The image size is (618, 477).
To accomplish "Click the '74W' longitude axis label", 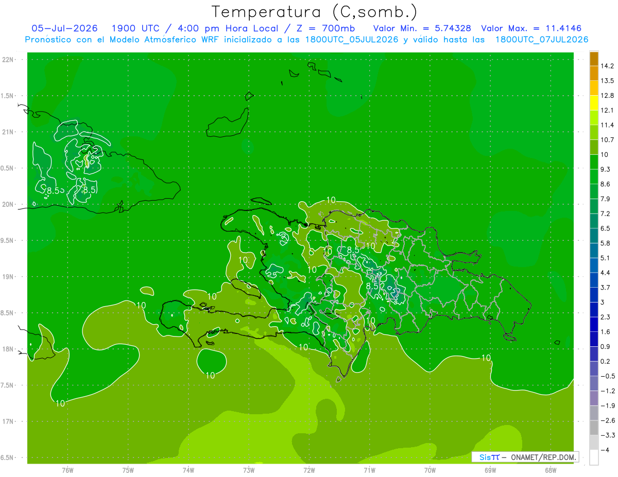I will point(188,470).
